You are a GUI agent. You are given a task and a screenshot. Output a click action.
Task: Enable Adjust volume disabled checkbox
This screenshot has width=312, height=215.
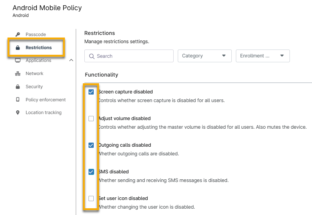pyautogui.click(x=91, y=119)
